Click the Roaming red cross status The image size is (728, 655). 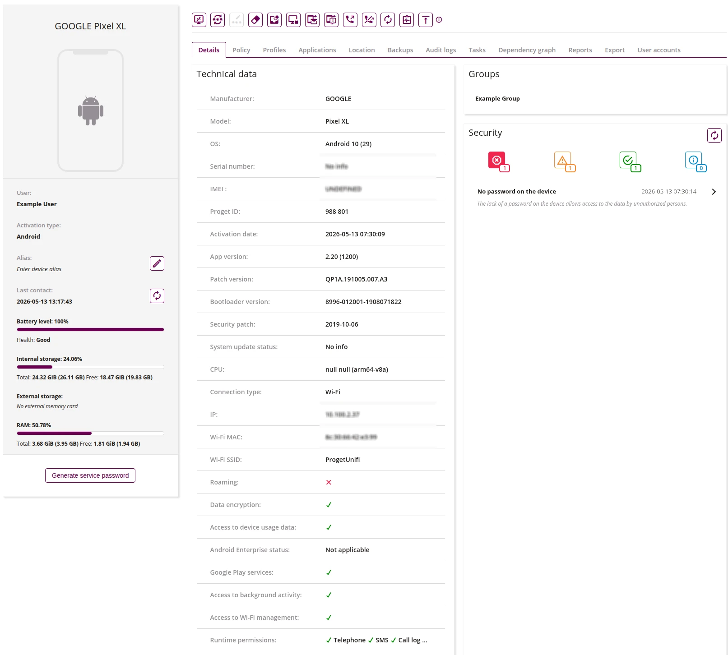(x=329, y=482)
